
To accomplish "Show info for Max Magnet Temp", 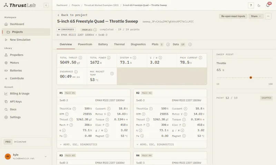I will click(x=112, y=73).
